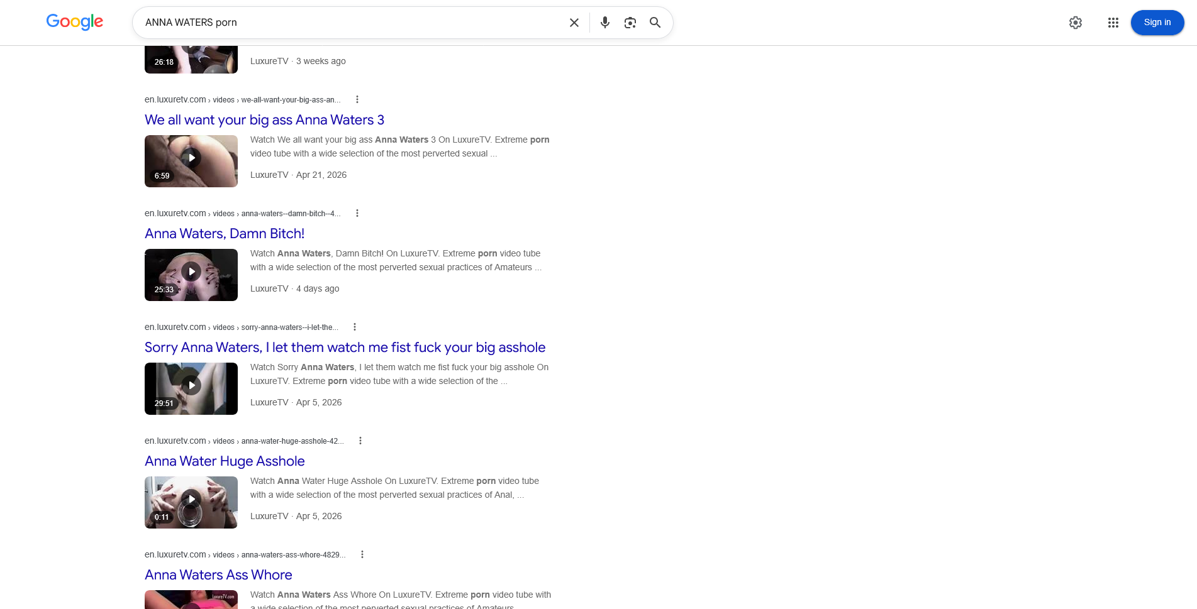Open the result title under the URL ending 4829
Screen dimensions: 1197x609
coord(218,575)
